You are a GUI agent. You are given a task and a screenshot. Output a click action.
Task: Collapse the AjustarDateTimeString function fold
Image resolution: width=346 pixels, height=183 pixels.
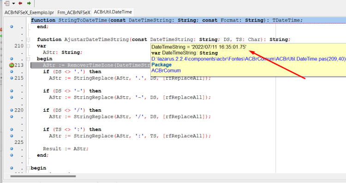click(28, 40)
